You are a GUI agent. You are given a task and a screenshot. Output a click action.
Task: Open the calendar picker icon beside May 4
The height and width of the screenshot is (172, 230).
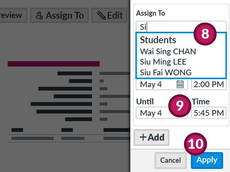[x=180, y=84]
